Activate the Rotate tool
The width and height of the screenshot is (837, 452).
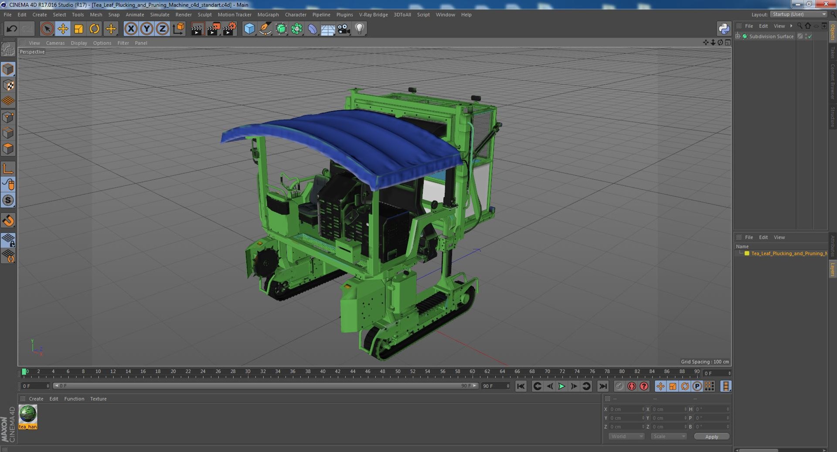click(x=95, y=29)
